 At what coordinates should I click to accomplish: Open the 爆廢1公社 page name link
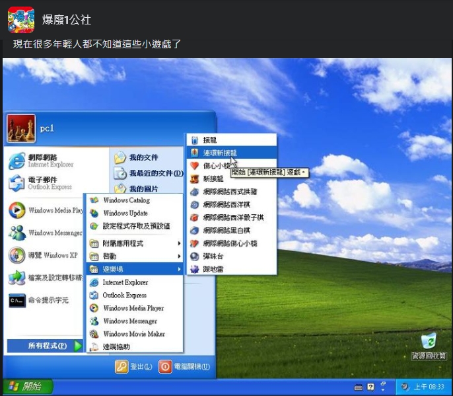(67, 20)
